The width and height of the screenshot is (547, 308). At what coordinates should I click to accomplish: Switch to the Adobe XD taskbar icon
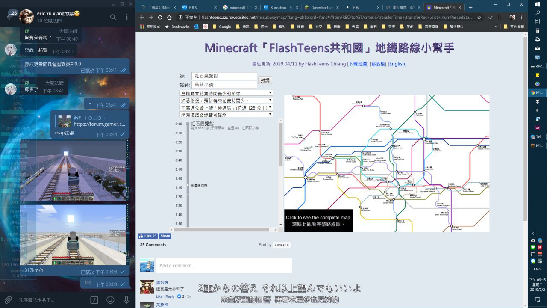538,127
